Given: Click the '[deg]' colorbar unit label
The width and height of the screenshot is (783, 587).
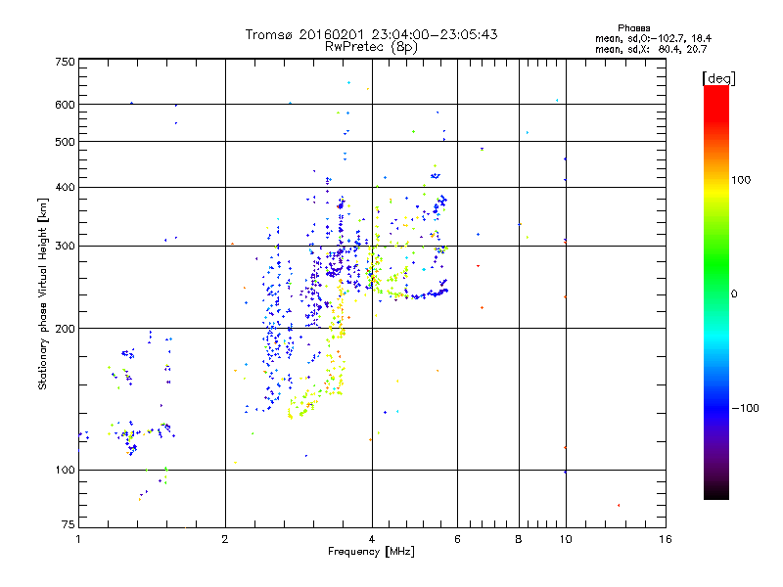Looking at the screenshot, I should [x=718, y=78].
